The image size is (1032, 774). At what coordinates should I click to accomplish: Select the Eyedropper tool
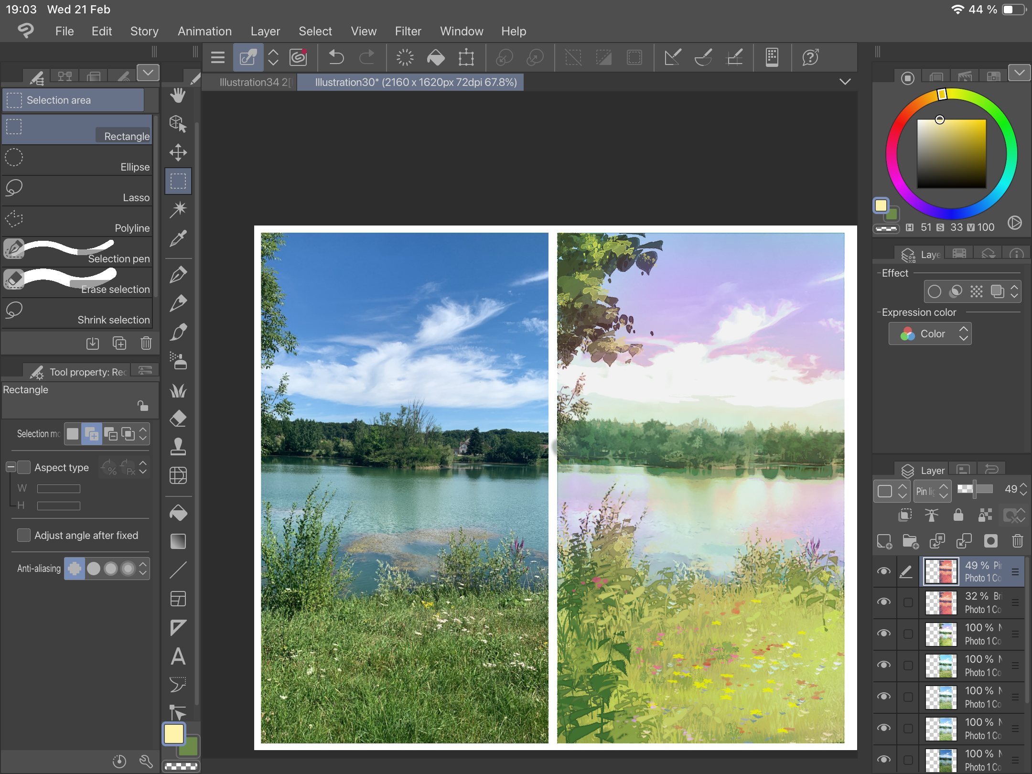(x=178, y=238)
